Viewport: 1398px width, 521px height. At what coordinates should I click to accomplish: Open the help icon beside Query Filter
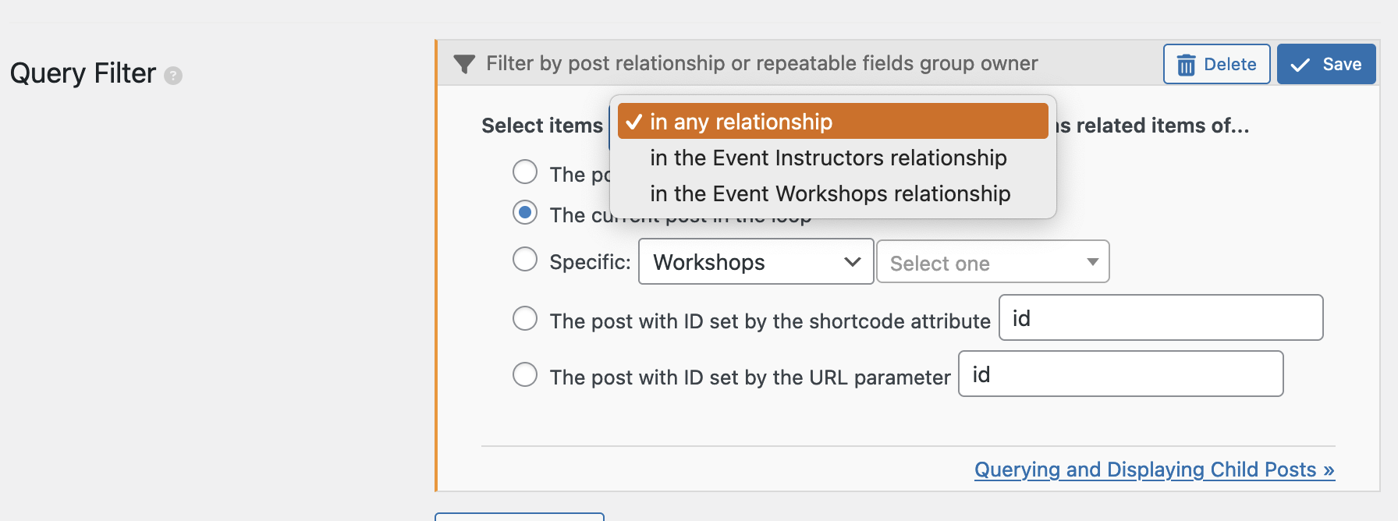click(173, 76)
